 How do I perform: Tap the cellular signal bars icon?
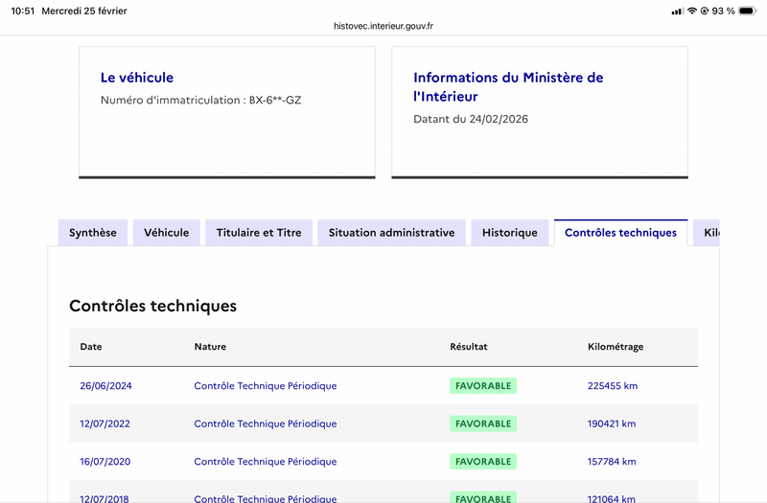678,11
